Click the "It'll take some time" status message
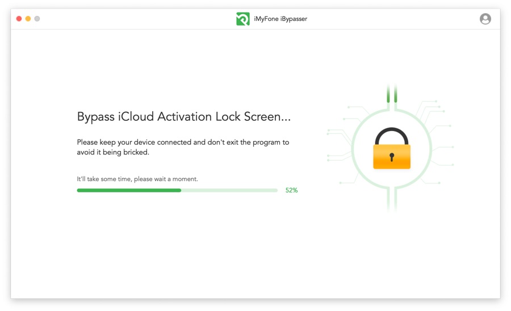This screenshot has height=311, width=511. pos(137,179)
